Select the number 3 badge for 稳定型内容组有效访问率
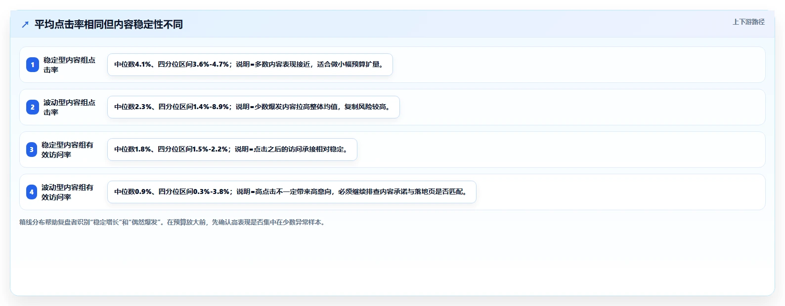Viewport: 785px width, 306px height. tap(32, 150)
